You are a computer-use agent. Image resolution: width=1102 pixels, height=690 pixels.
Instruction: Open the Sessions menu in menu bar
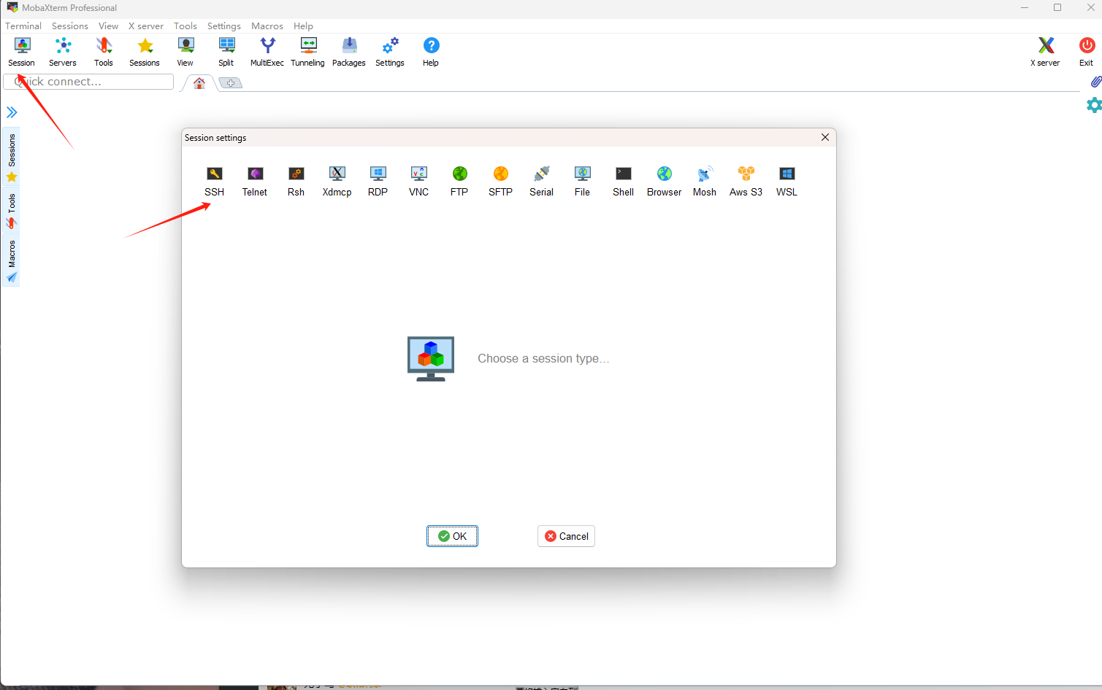tap(70, 26)
